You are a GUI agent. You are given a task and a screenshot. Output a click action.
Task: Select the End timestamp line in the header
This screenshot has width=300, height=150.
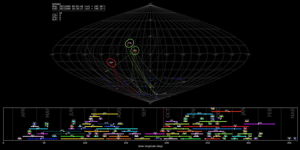point(79,8)
